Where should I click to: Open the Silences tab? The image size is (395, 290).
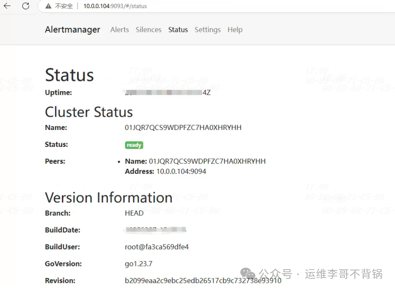(x=149, y=30)
